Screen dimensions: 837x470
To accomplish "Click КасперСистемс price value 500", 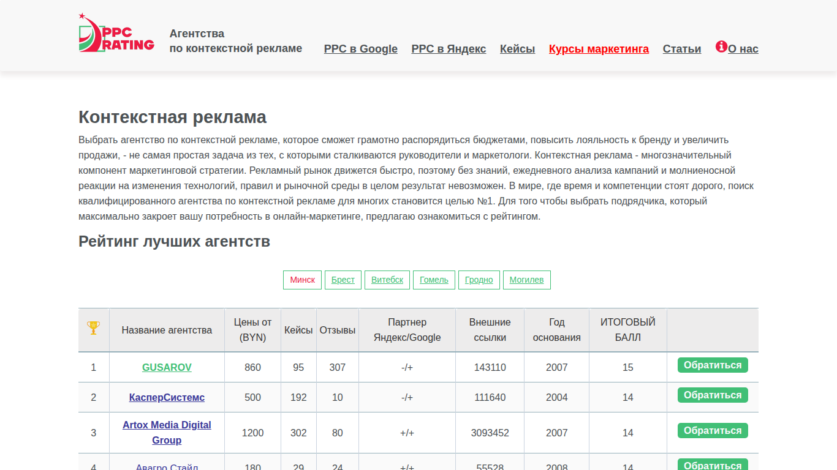I will point(252,397).
